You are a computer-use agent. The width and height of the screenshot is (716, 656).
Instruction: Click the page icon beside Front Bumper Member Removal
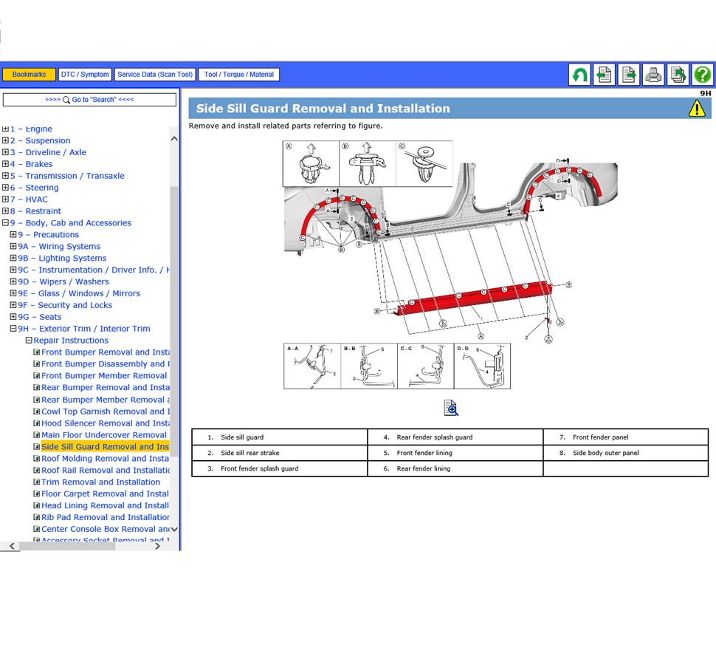(36, 376)
